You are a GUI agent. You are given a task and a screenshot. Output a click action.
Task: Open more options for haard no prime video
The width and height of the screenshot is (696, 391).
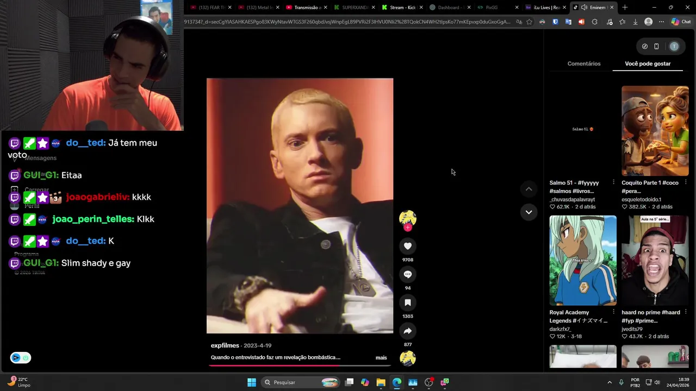686,312
